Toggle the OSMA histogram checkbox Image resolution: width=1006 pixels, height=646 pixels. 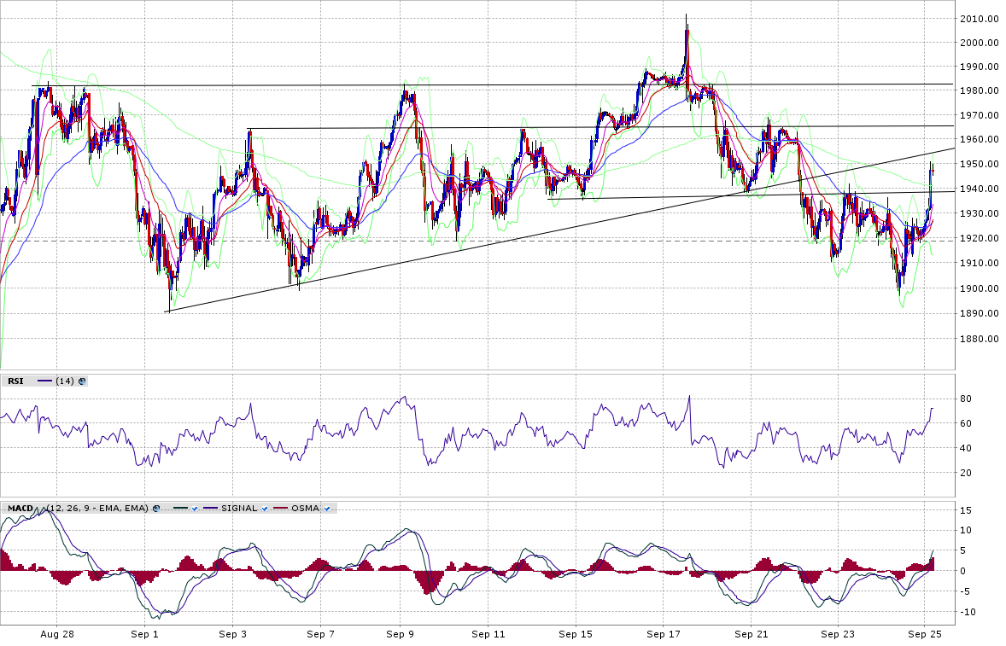pyautogui.click(x=326, y=509)
